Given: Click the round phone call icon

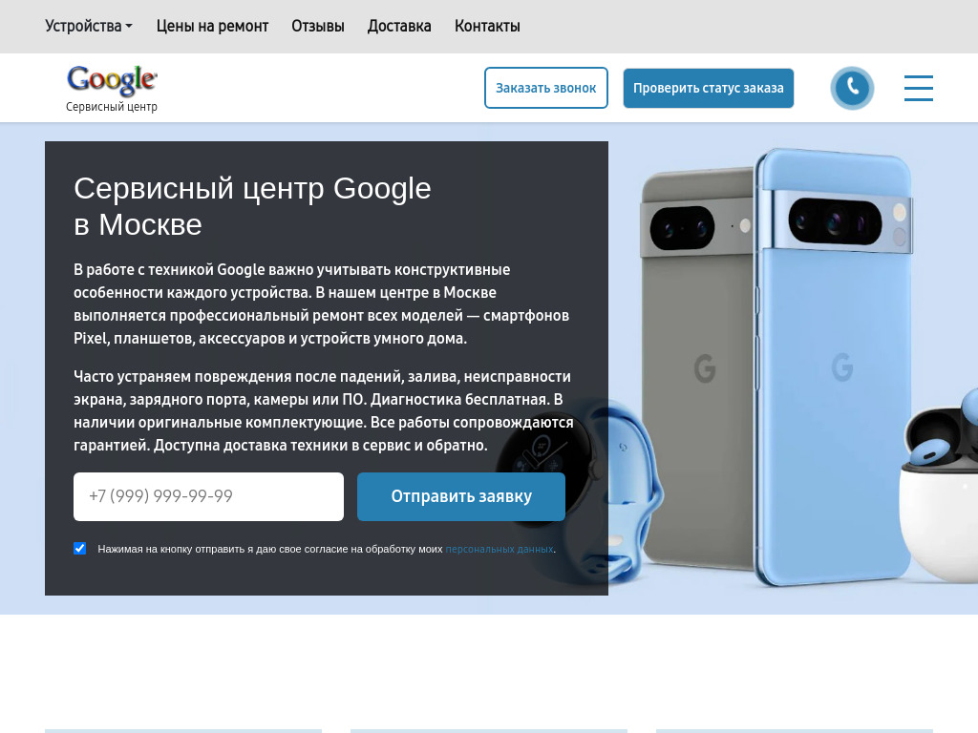Looking at the screenshot, I should tap(852, 88).
